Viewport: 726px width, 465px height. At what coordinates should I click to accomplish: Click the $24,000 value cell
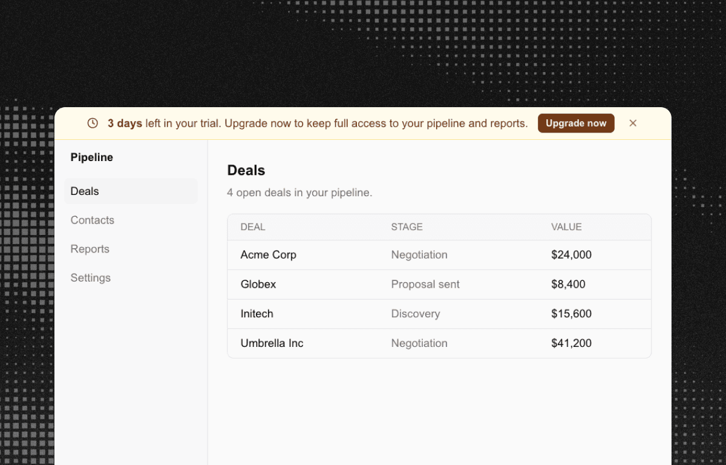[x=571, y=255]
